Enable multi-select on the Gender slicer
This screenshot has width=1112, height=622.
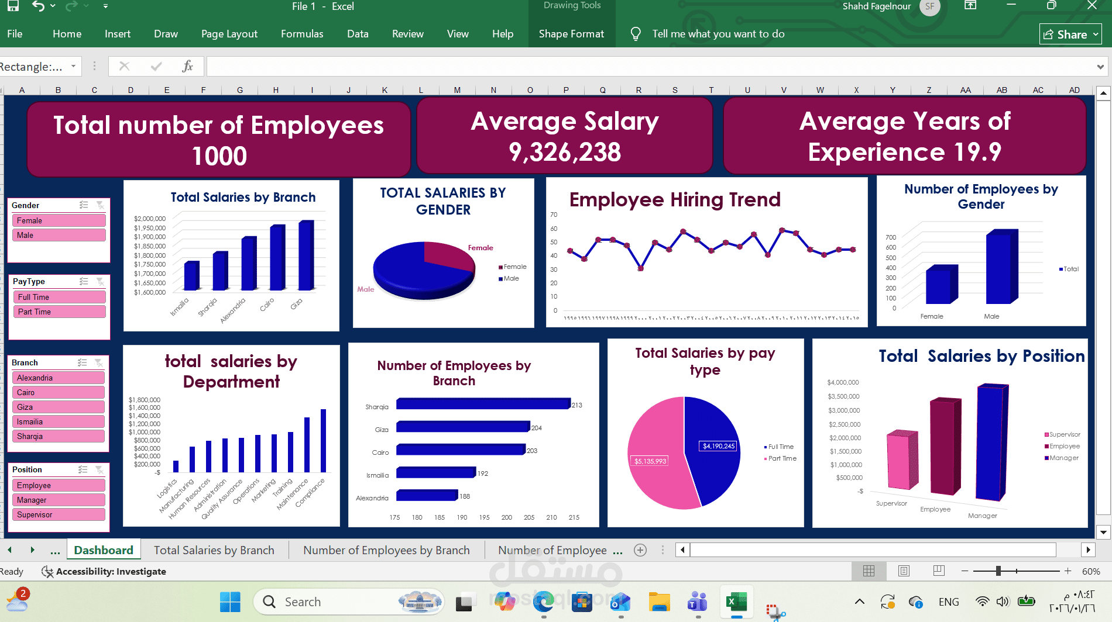tap(83, 205)
